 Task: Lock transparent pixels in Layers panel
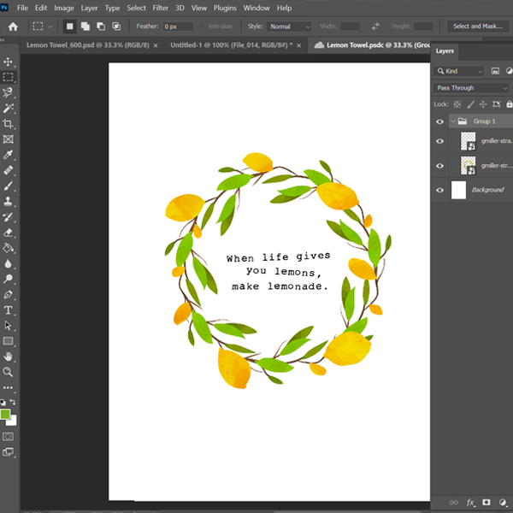(x=457, y=104)
